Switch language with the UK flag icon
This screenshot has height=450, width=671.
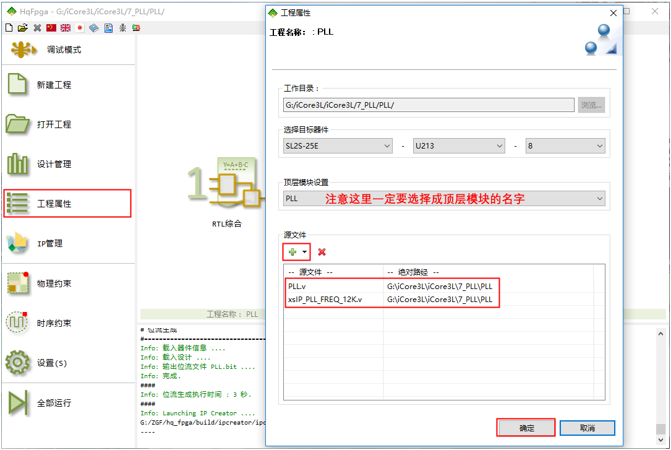(x=66, y=28)
